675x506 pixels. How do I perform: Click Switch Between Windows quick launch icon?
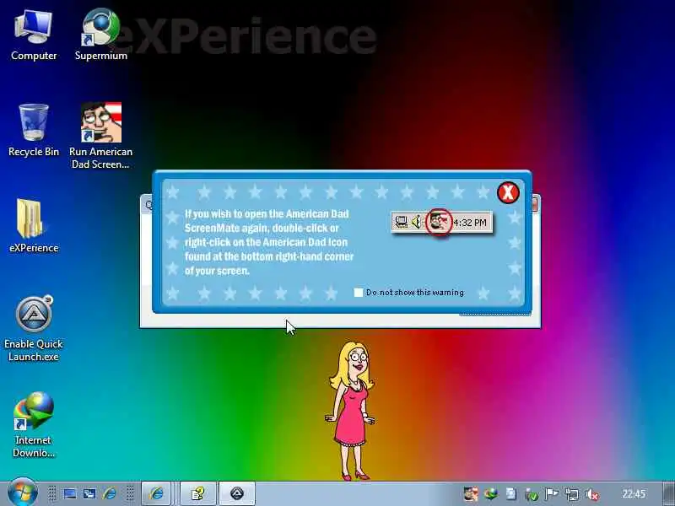(89, 493)
